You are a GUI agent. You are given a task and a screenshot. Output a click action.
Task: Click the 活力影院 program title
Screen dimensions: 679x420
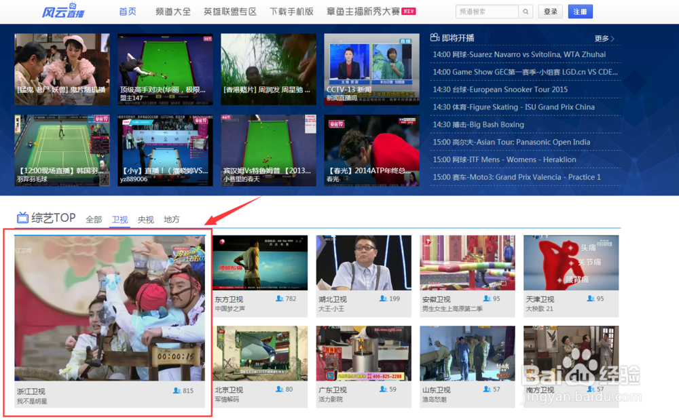coord(331,400)
